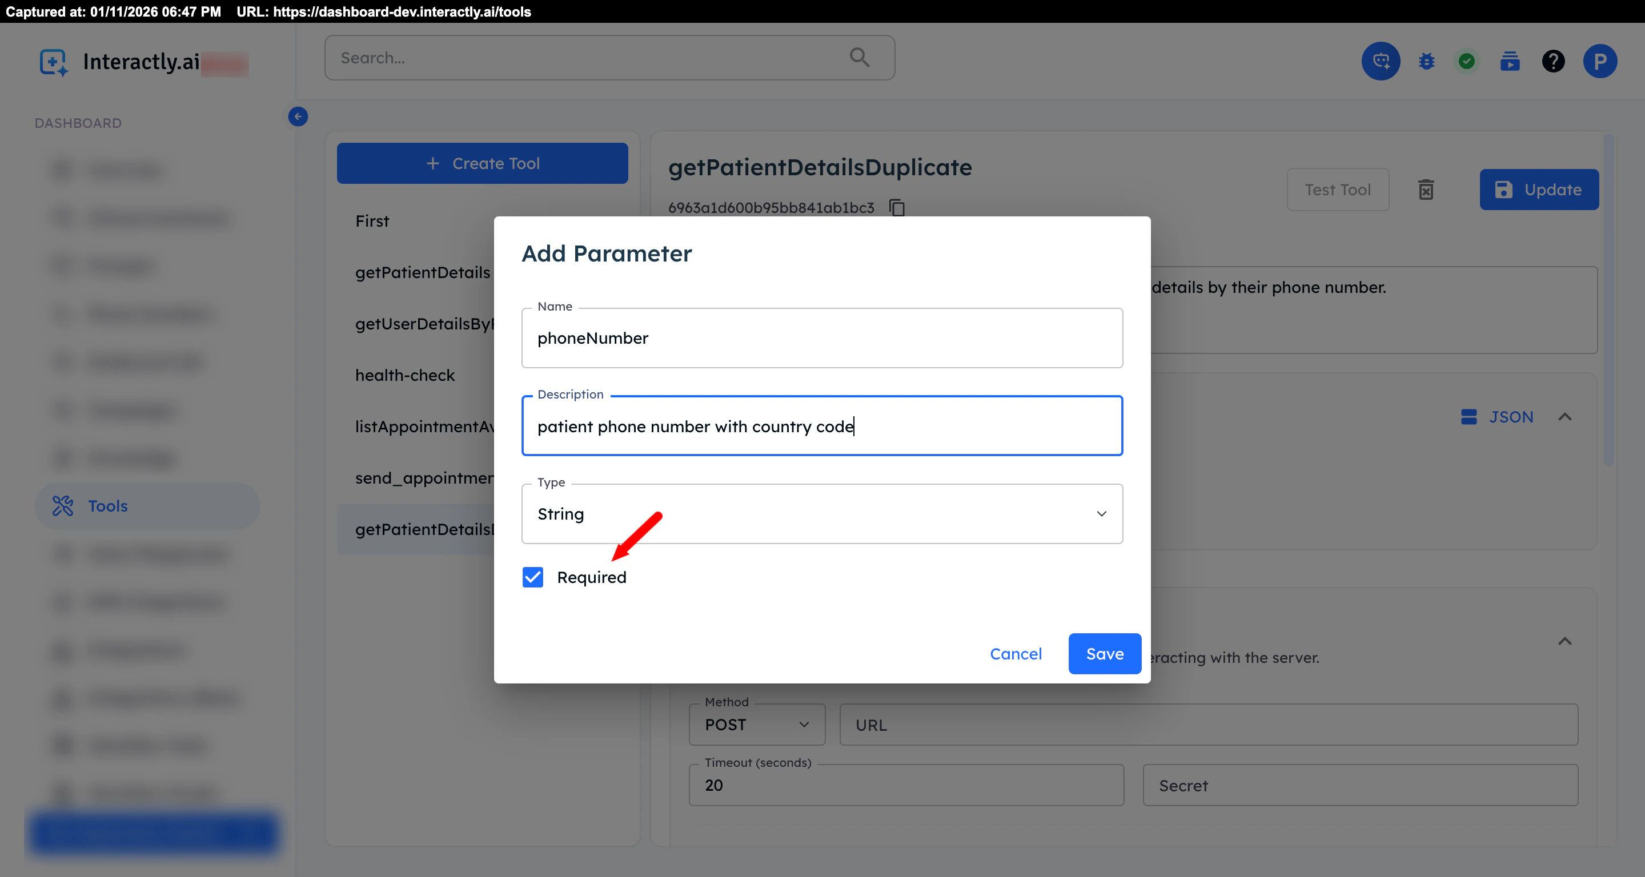This screenshot has width=1645, height=877.
Task: Click the Name input field
Action: tap(822, 338)
